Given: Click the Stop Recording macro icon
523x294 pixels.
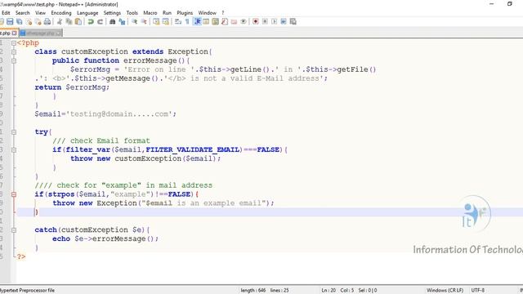Looking at the screenshot, I should pyautogui.click(x=265, y=22).
